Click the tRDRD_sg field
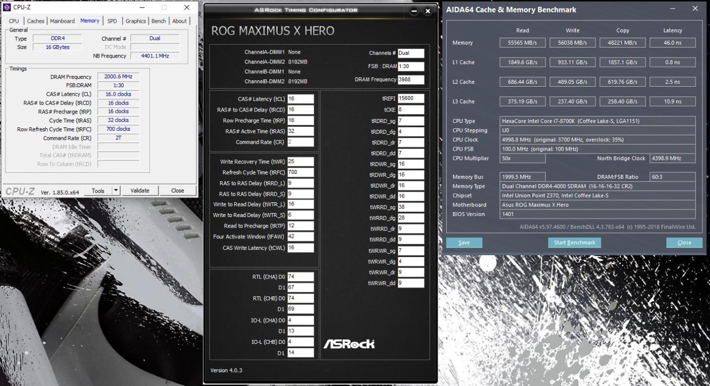 point(411,120)
